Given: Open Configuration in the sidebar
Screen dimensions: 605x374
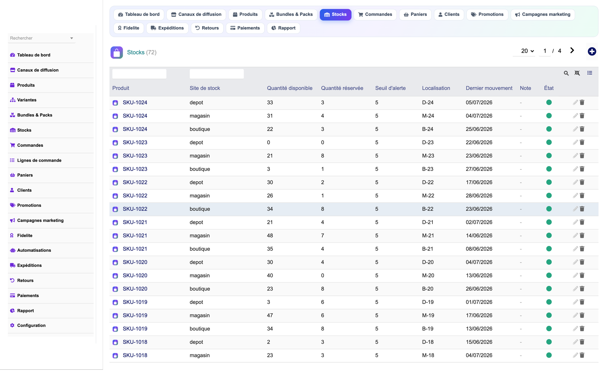Looking at the screenshot, I should tap(51, 326).
